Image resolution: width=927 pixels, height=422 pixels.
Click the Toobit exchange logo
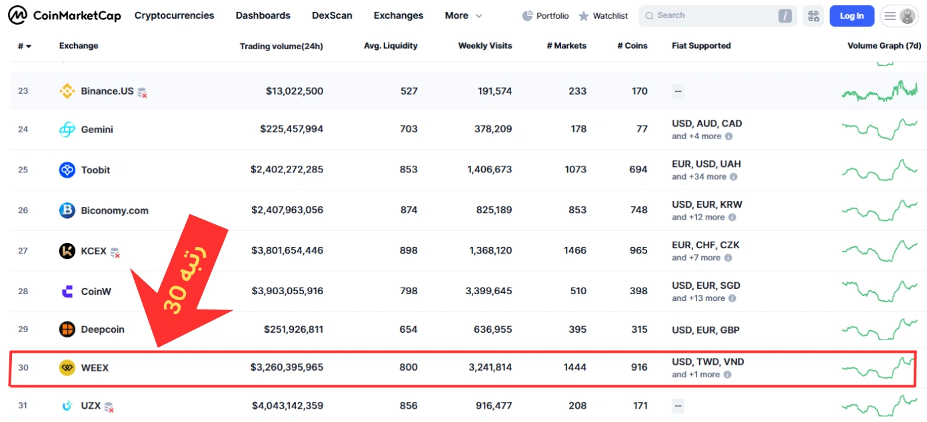67,170
